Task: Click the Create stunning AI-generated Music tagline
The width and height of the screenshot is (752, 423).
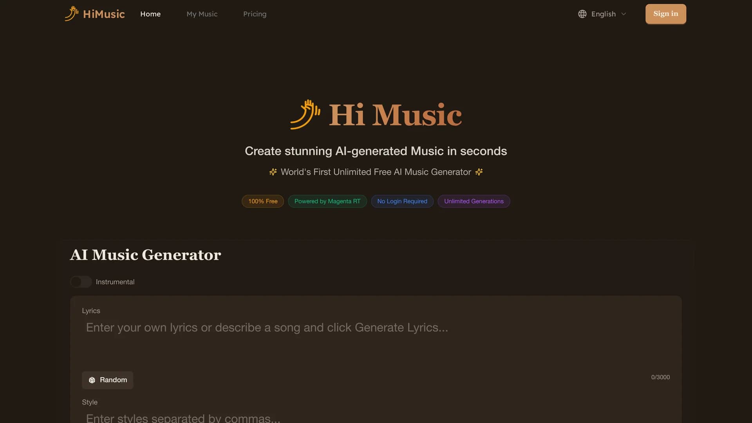Action: click(376, 151)
